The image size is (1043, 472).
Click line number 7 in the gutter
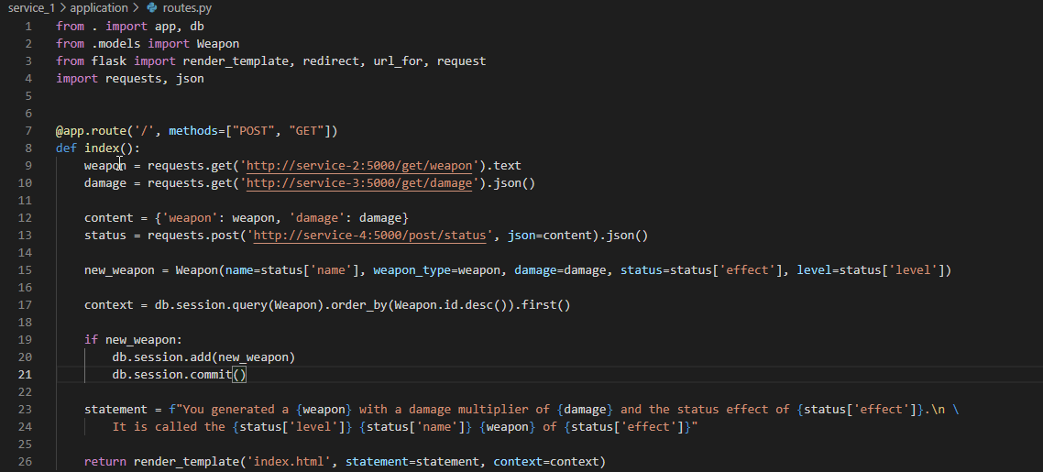pos(27,131)
